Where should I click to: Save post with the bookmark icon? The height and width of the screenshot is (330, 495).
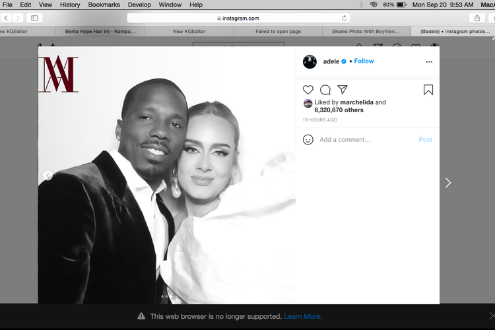click(428, 90)
